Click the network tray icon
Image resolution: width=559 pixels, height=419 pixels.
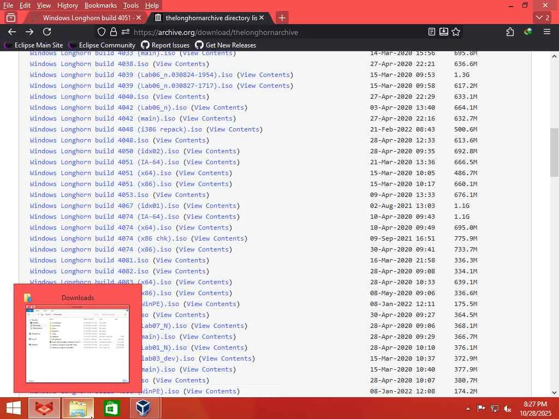coord(494,408)
